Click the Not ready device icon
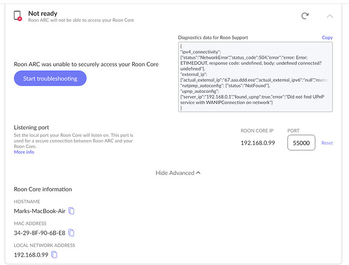This screenshot has height=265, width=349. (17, 16)
